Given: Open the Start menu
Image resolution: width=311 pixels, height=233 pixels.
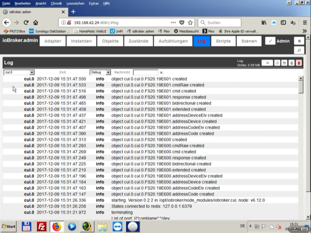Looking at the screenshot, I should tap(9, 227).
